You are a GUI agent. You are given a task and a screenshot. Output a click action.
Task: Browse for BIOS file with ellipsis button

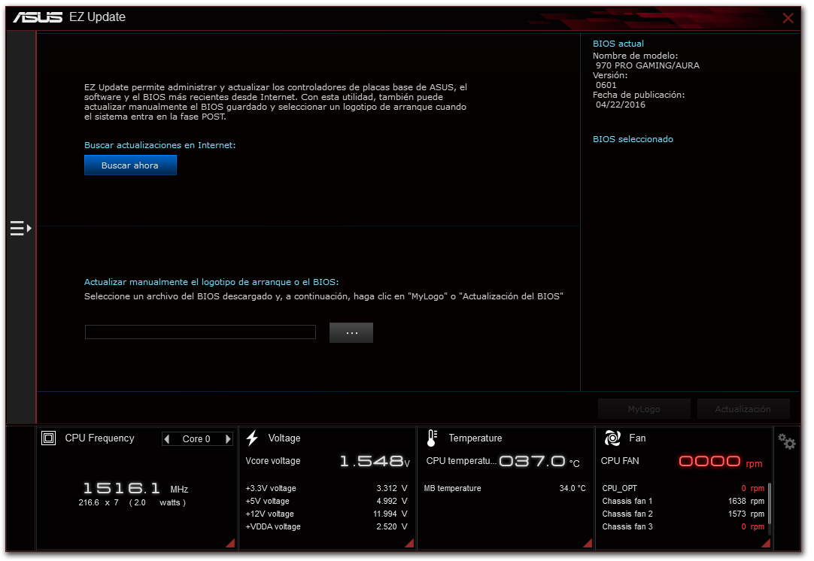351,333
